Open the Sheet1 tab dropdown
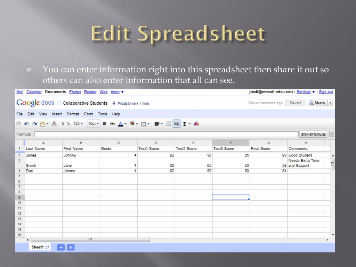The height and width of the screenshot is (267, 356). tap(47, 247)
